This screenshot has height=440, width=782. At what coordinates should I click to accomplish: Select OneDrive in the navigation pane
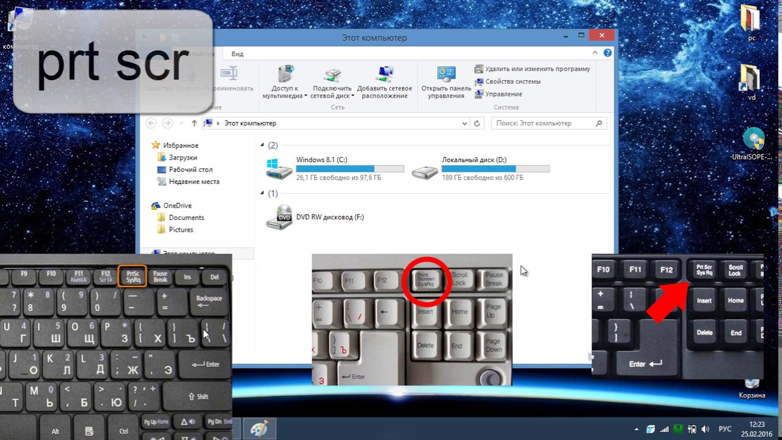pos(171,206)
